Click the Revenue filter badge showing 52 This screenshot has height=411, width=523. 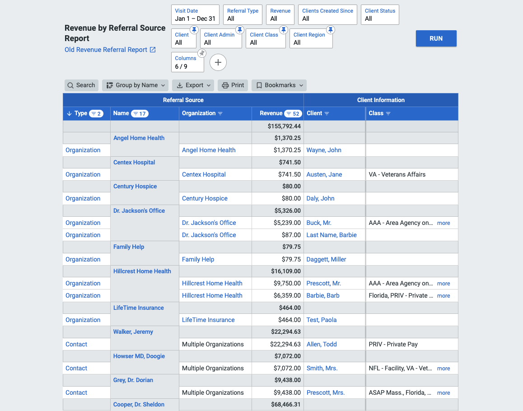coord(293,113)
